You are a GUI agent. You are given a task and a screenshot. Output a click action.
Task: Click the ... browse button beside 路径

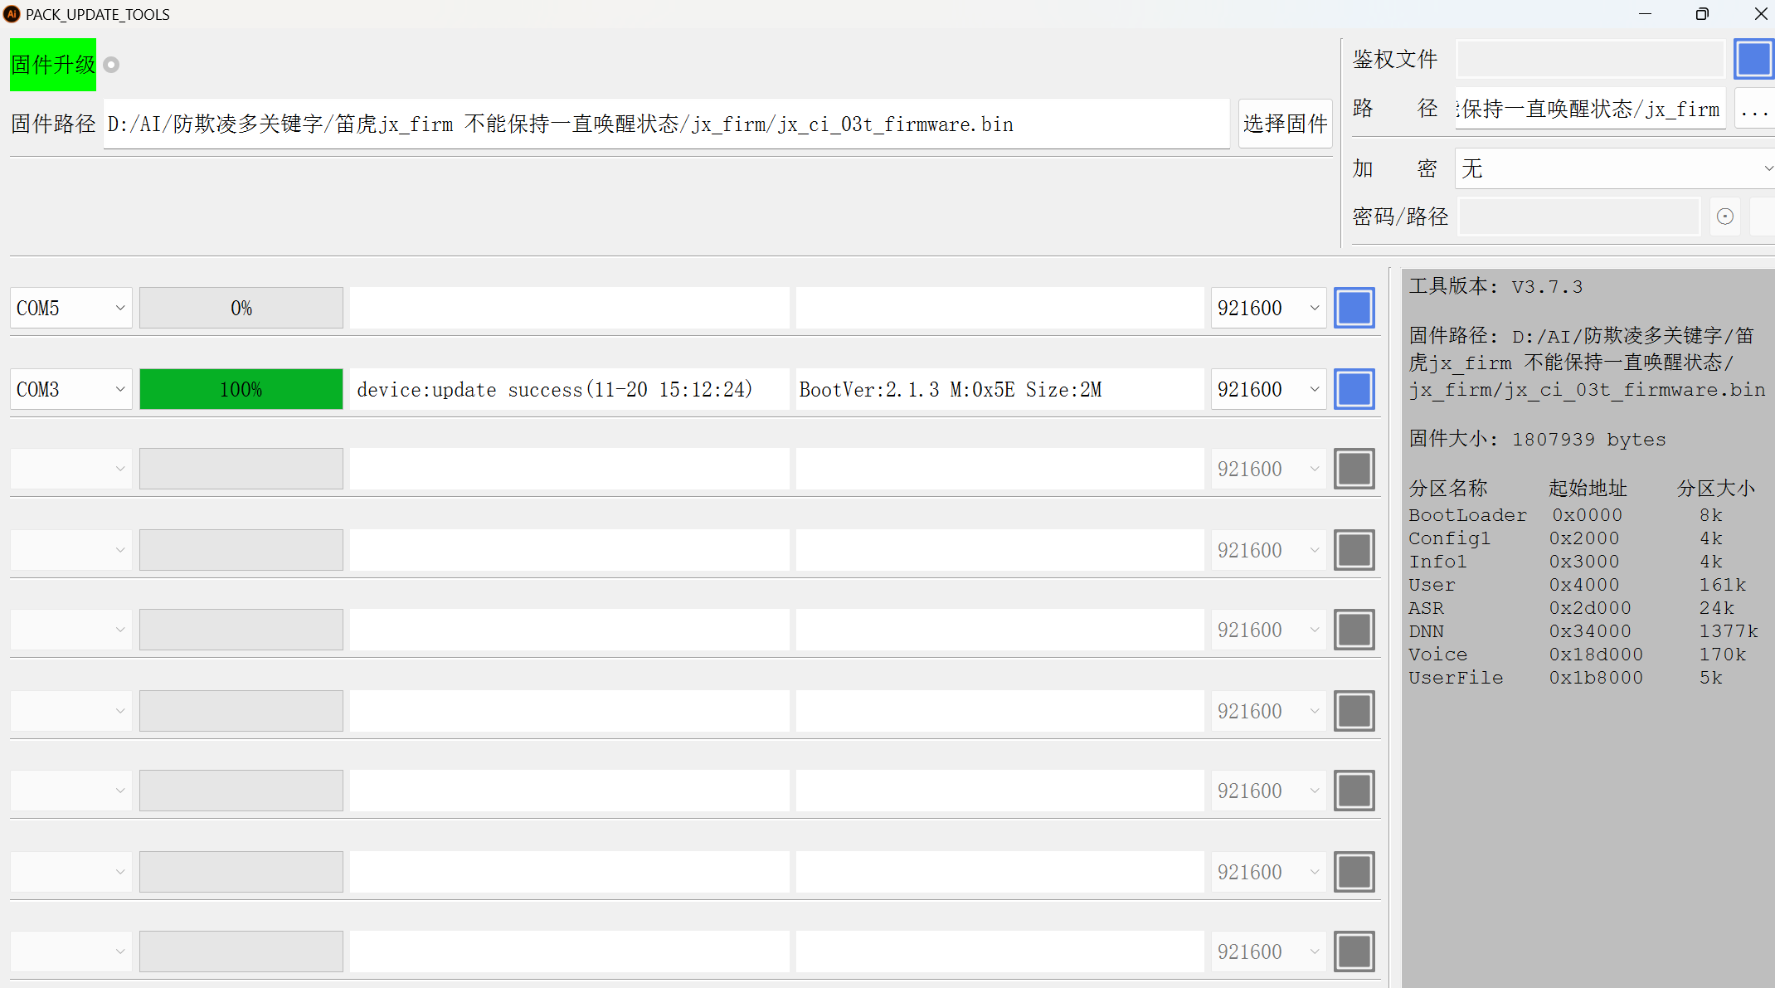pos(1753,109)
